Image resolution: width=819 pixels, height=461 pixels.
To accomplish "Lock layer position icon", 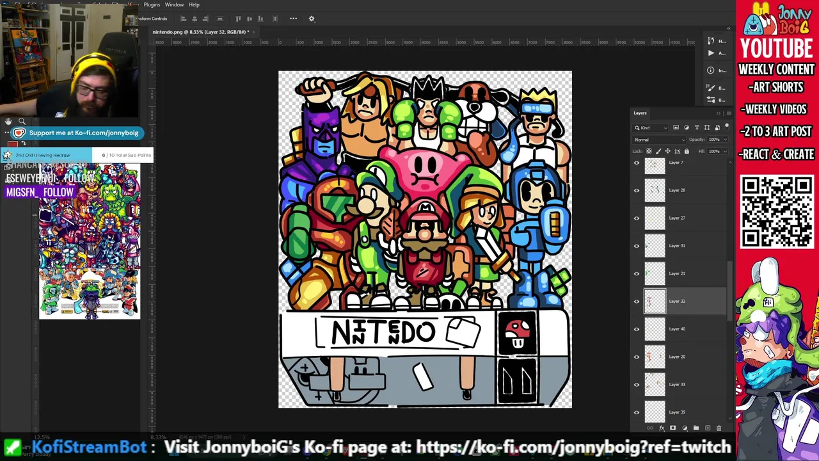I will (667, 151).
